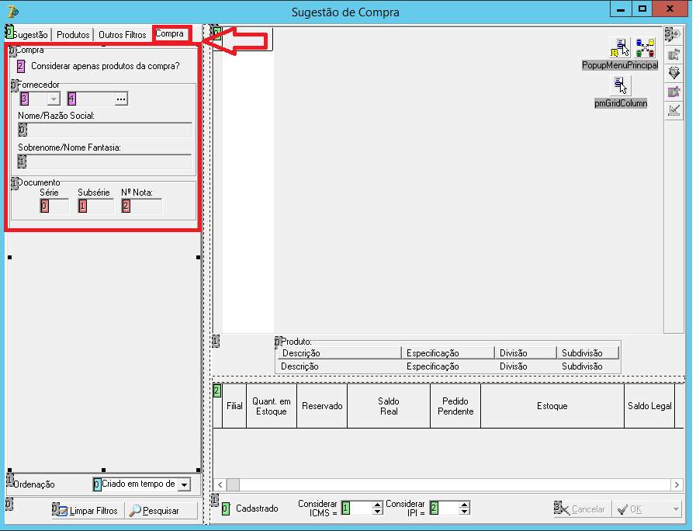Click the Limpar Filtros button
The width and height of the screenshot is (696, 531).
click(88, 511)
